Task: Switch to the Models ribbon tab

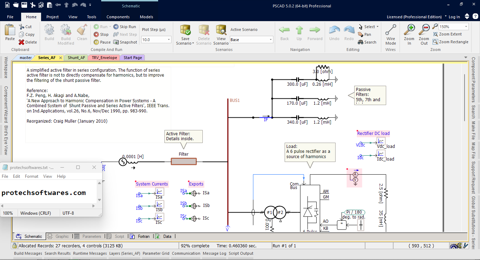Action: (147, 17)
